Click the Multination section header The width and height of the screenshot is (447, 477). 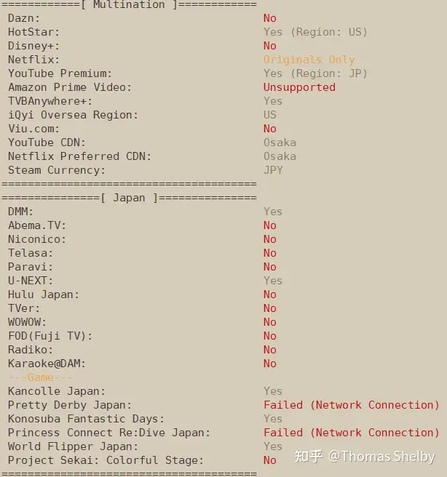pyautogui.click(x=129, y=4)
